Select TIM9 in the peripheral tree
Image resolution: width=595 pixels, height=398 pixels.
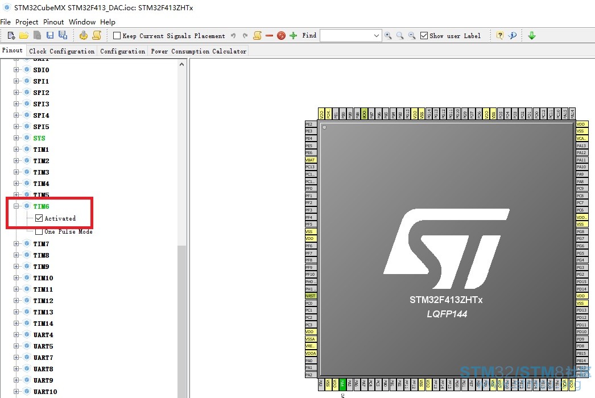tap(41, 266)
